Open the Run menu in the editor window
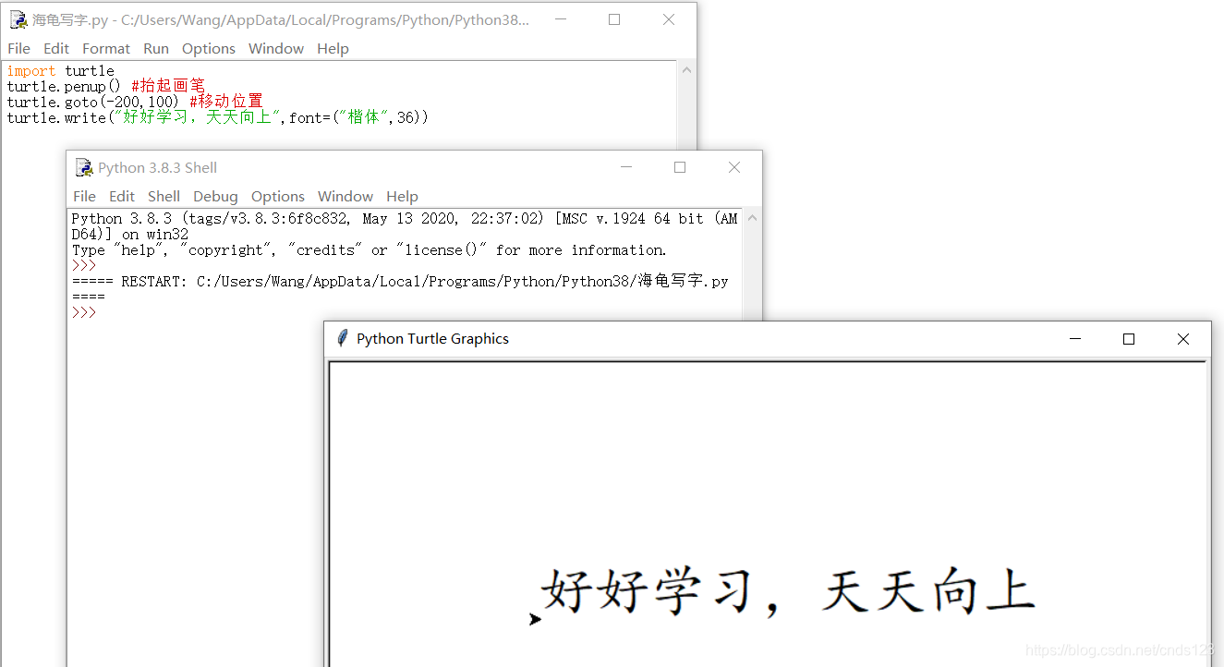 click(155, 48)
